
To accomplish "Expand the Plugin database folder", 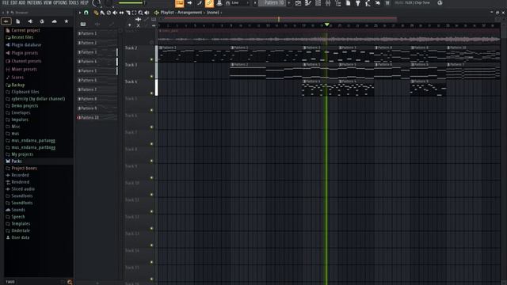I will [x=26, y=45].
